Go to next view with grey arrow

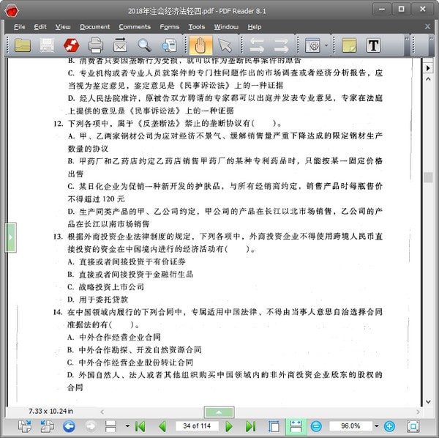tap(91, 426)
